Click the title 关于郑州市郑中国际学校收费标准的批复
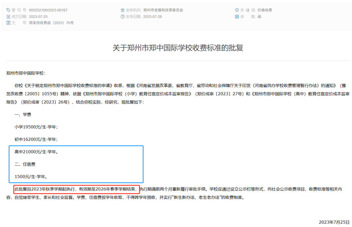This screenshot has height=227, width=352. point(178,48)
